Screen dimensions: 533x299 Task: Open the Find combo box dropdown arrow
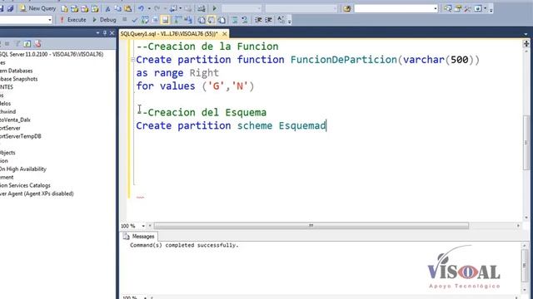[x=436, y=8]
